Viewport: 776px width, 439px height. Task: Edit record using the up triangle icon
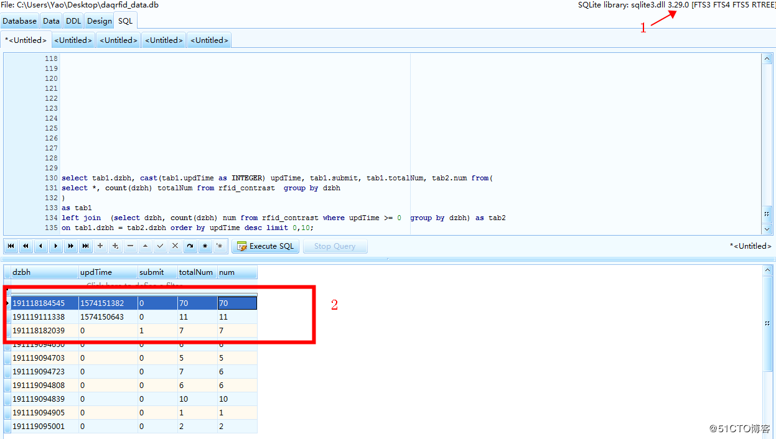[146, 246]
